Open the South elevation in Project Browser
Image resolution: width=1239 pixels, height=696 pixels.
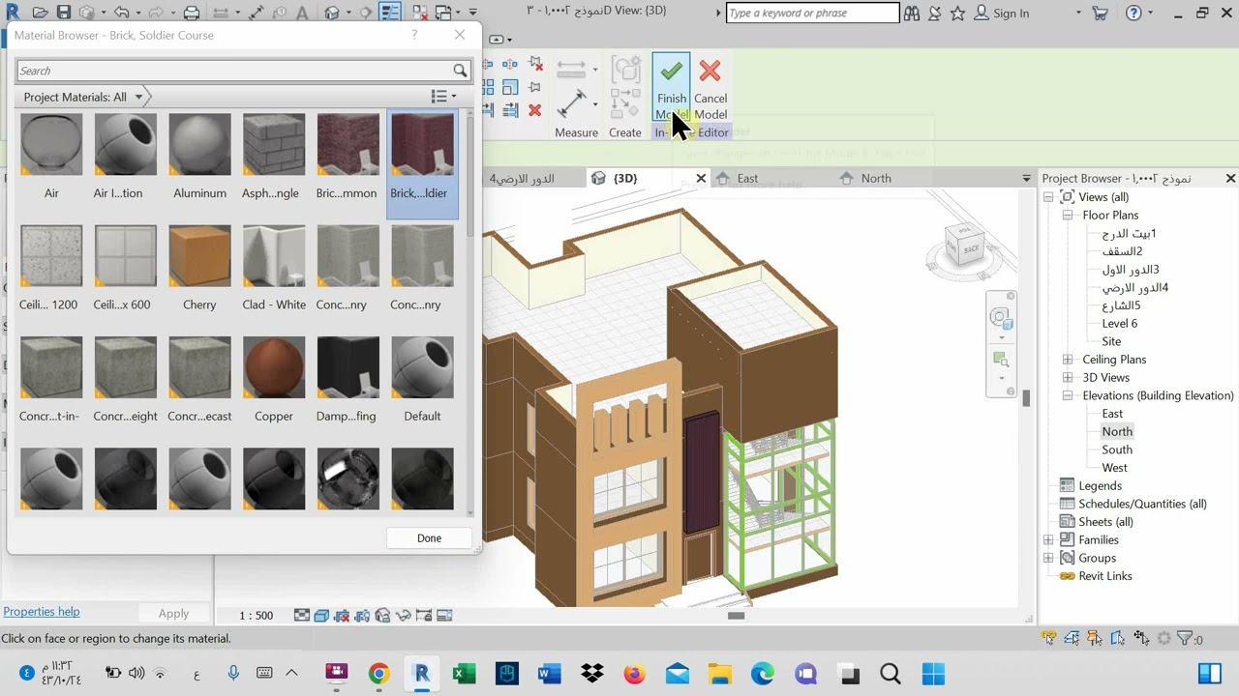1116,449
